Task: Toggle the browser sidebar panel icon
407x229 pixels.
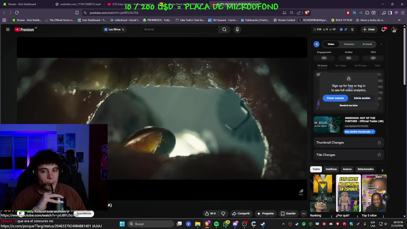Action: 390,13
